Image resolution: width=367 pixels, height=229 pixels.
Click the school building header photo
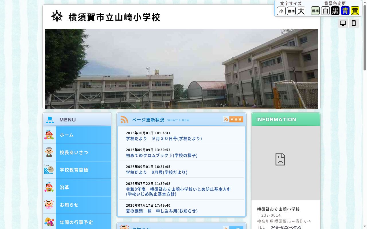tap(181, 69)
